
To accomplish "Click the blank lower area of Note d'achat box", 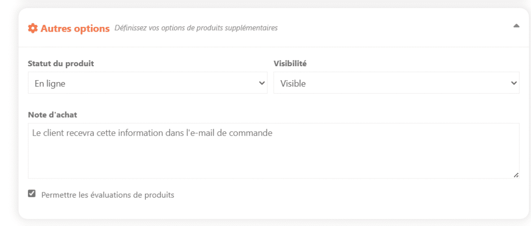I will point(274,160).
